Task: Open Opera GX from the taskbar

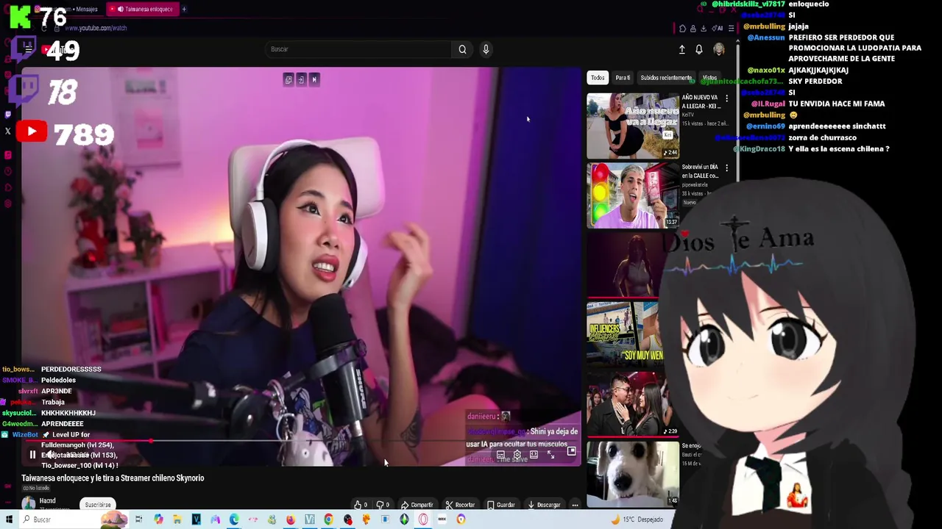Action: click(x=423, y=519)
